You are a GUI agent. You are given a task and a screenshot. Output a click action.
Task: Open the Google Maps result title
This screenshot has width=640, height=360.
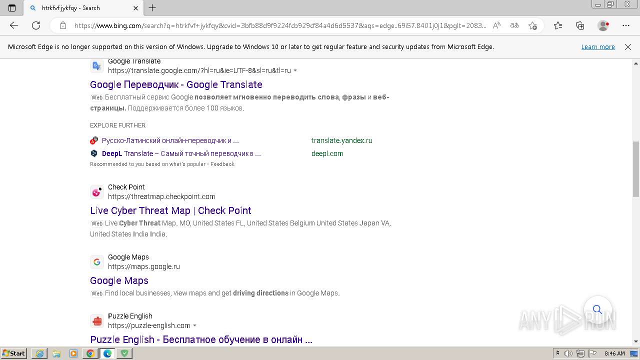119,280
